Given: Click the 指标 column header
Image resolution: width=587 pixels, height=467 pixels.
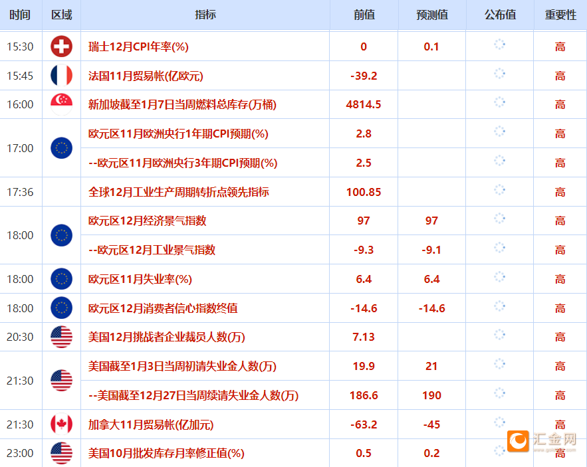Looking at the screenshot, I should (x=205, y=15).
